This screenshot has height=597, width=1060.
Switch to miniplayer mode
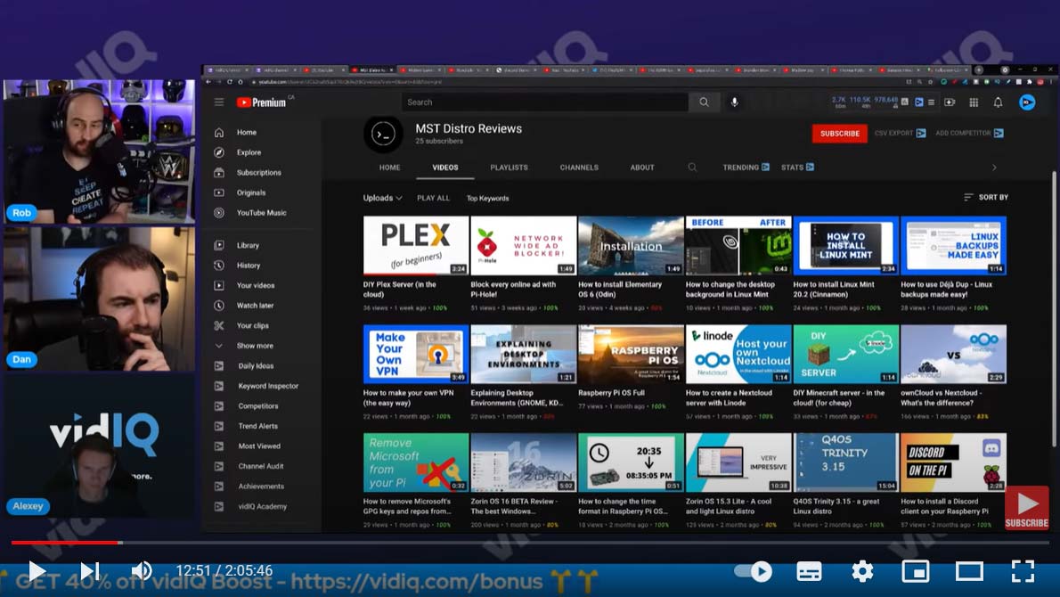(x=916, y=572)
